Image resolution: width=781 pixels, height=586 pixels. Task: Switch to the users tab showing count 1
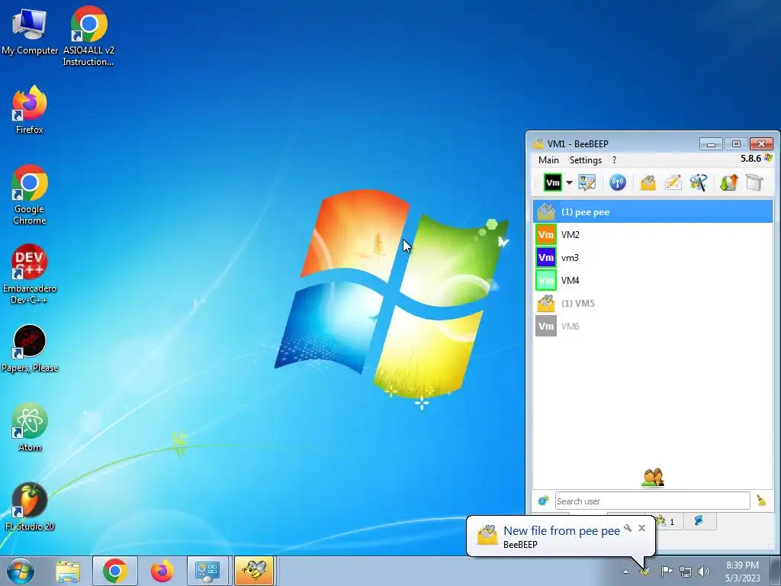(666, 521)
